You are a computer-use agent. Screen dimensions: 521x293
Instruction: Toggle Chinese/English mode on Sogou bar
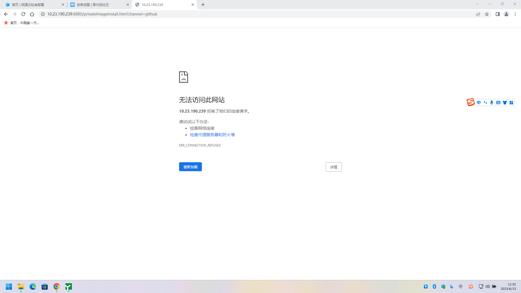click(479, 103)
